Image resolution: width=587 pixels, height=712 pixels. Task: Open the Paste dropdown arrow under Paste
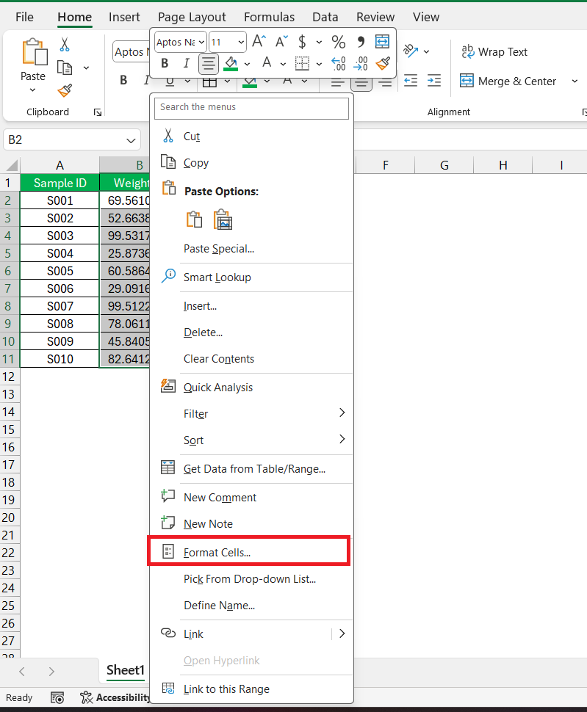point(33,90)
